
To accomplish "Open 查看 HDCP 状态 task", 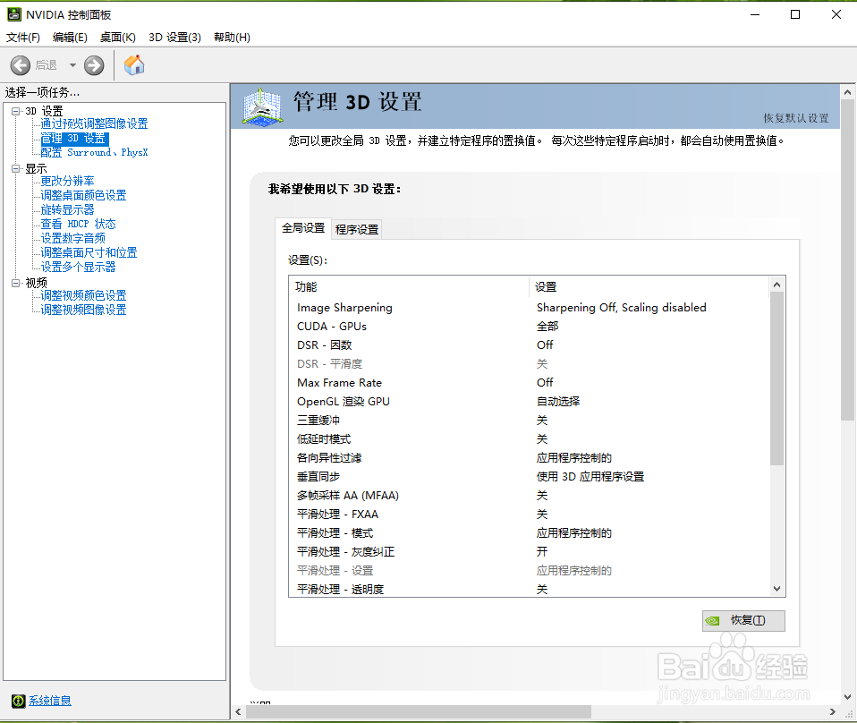I will pos(78,224).
